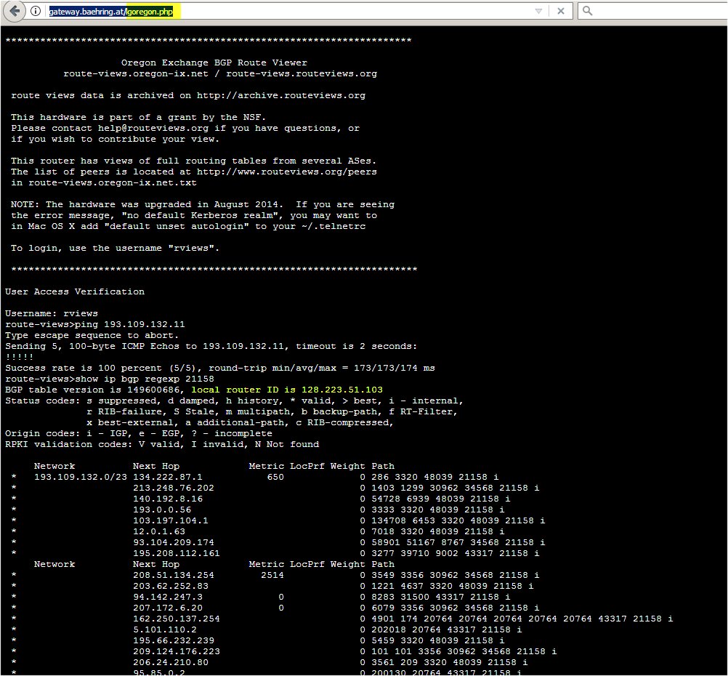Click the 'Oregon Exchange BGP Route Viewer' title
The width and height of the screenshot is (728, 676).
[x=214, y=63]
